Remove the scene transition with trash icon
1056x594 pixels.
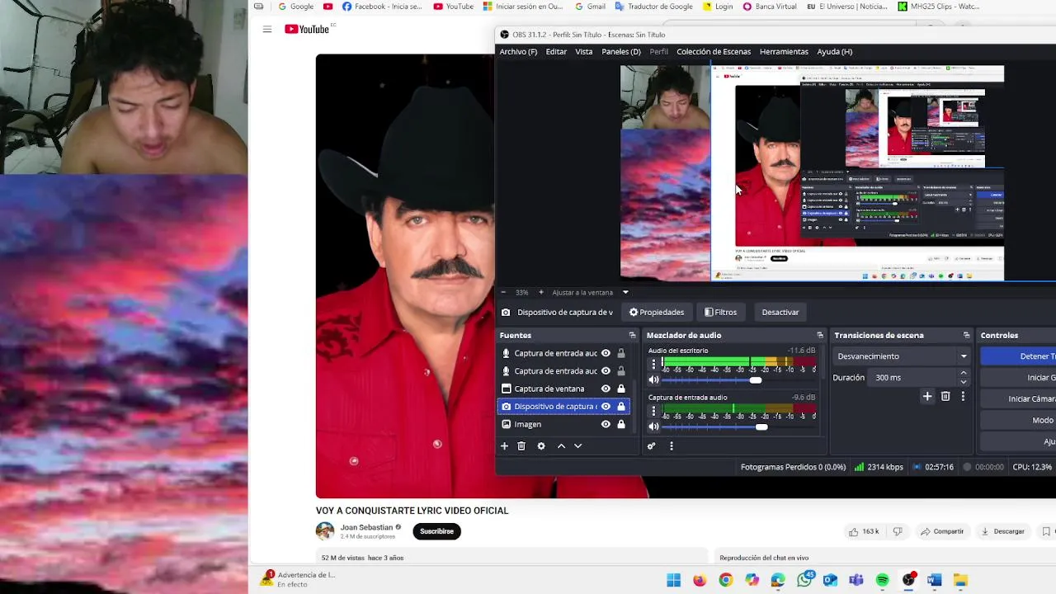[x=945, y=396]
